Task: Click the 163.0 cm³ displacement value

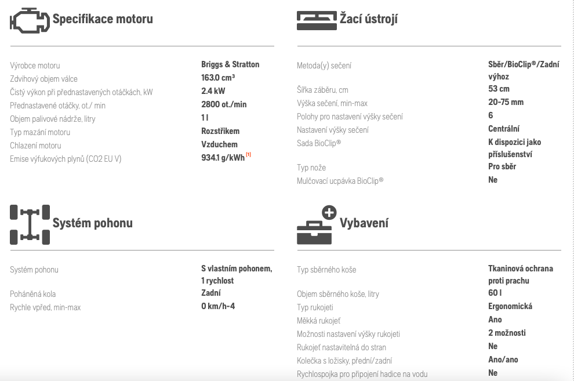Action: pyautogui.click(x=218, y=78)
